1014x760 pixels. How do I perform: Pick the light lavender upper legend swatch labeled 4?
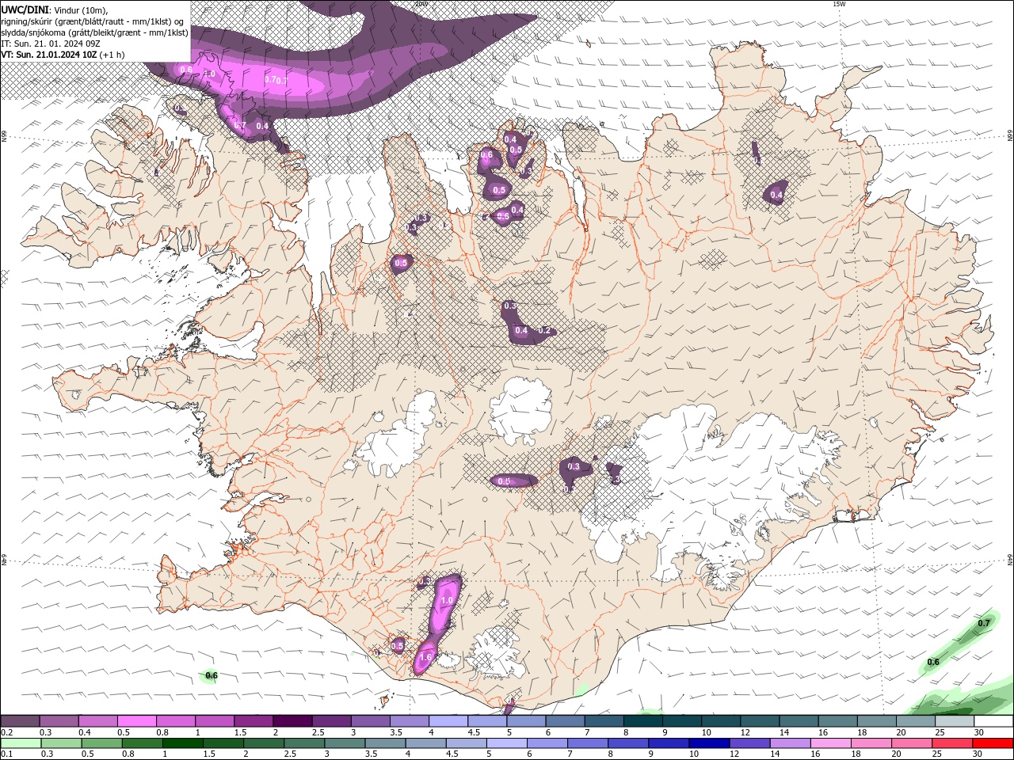(x=448, y=721)
